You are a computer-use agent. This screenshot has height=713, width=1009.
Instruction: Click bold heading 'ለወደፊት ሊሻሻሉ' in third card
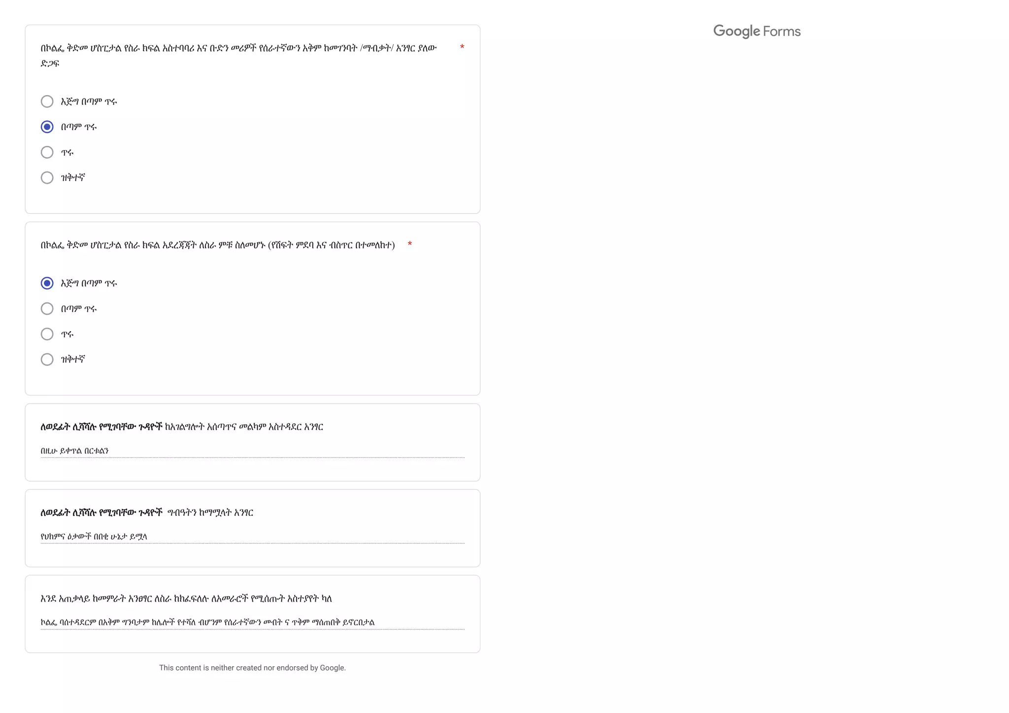pyautogui.click(x=101, y=427)
